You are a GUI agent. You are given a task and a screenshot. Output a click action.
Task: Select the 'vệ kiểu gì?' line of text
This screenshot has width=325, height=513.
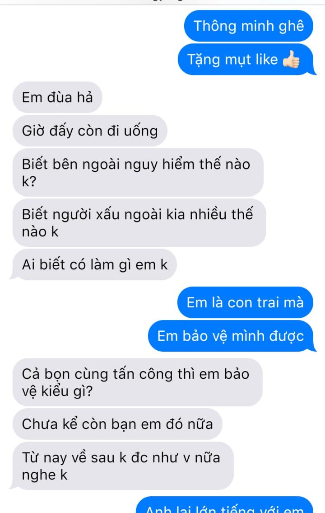(x=57, y=391)
